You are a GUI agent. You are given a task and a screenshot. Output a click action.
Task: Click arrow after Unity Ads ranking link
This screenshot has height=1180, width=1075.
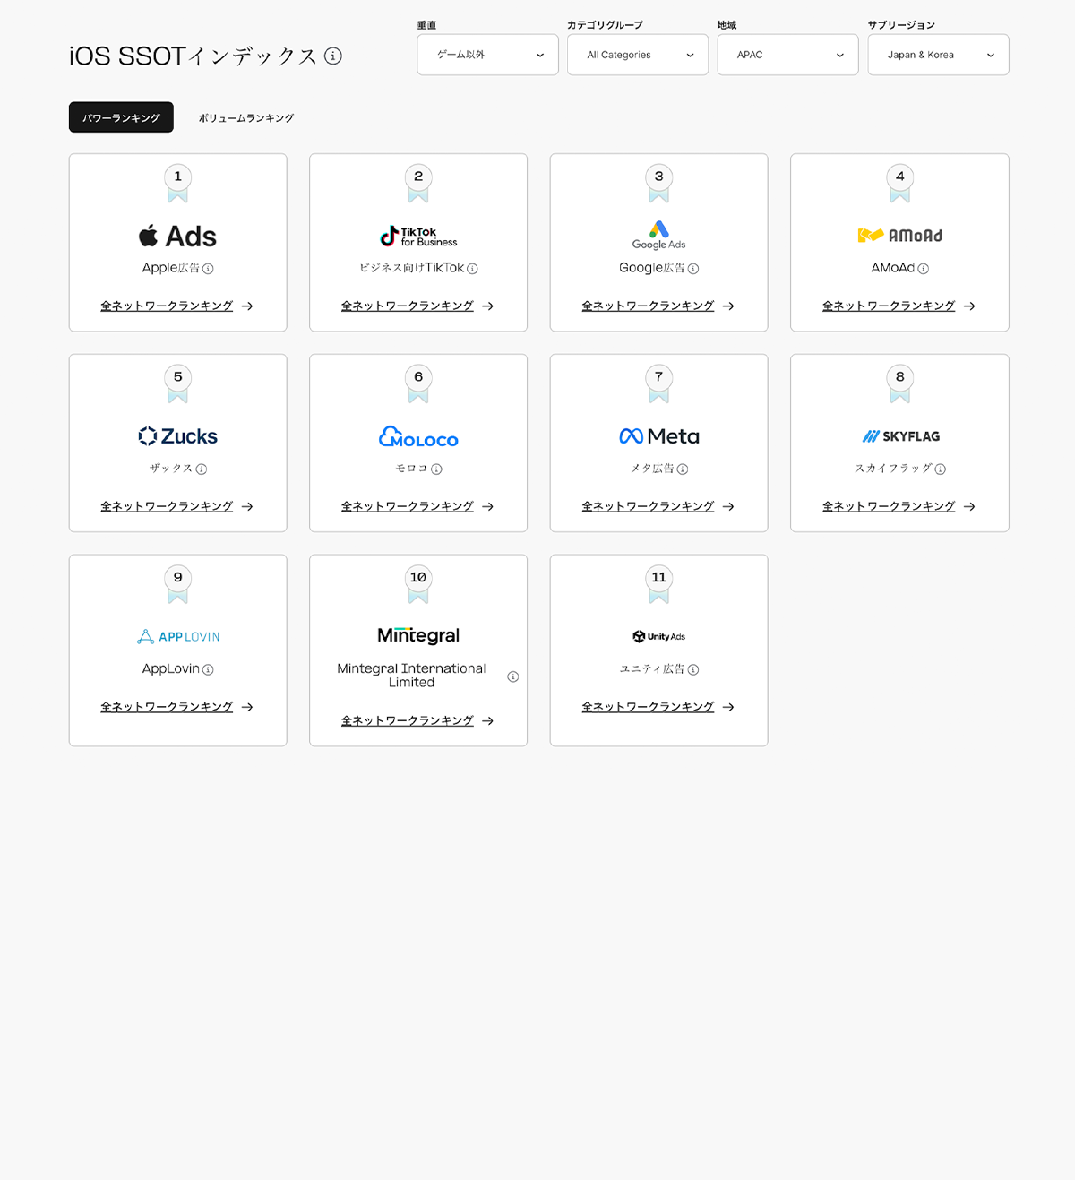(728, 708)
